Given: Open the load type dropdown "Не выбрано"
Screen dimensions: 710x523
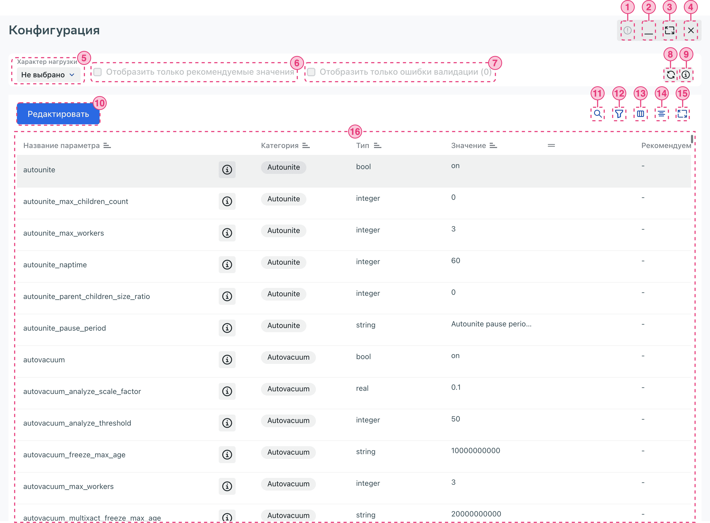Looking at the screenshot, I should pos(48,75).
